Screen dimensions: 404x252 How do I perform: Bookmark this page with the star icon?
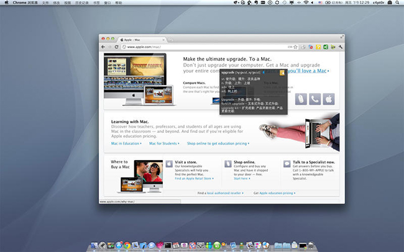(295, 47)
